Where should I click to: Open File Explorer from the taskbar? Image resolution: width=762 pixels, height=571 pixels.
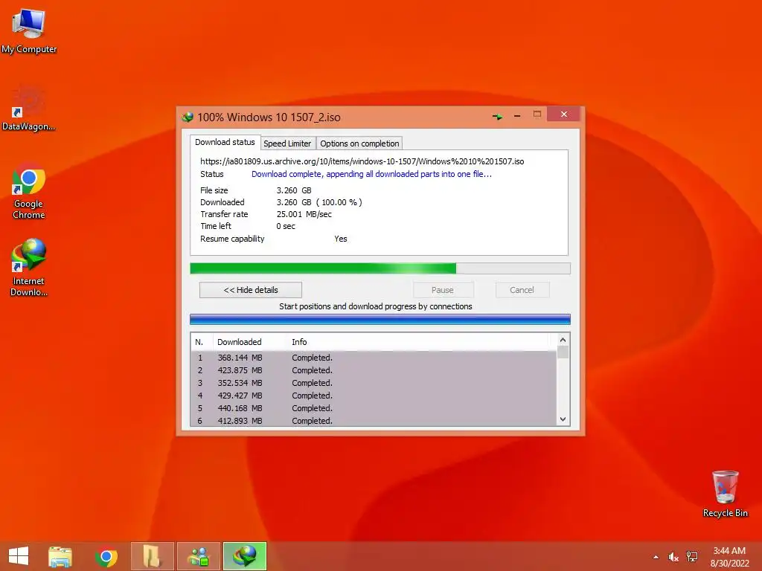click(x=60, y=556)
